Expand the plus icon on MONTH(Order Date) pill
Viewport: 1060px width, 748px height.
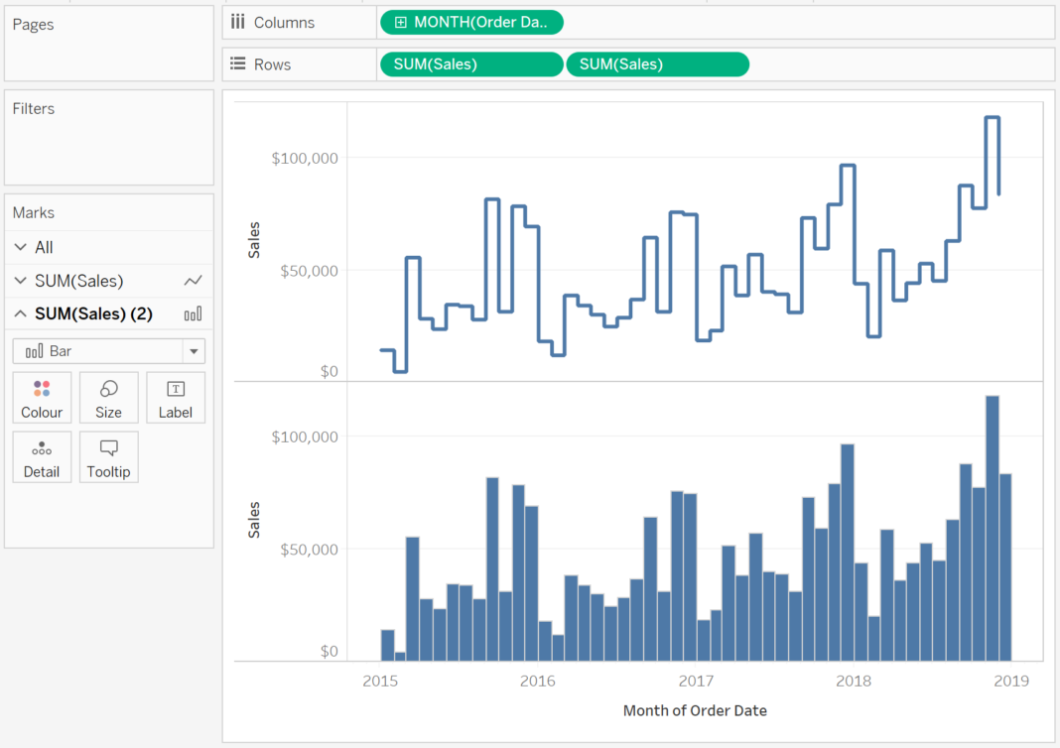click(x=400, y=22)
